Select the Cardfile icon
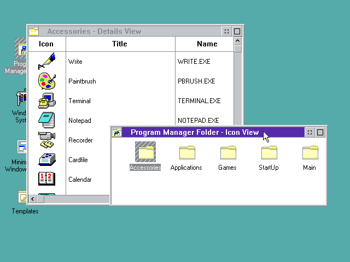 pos(47,159)
